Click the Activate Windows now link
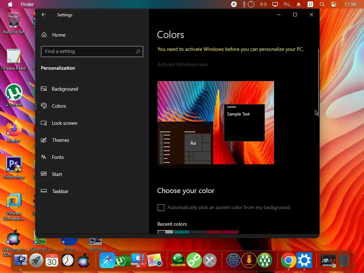Viewport: 364px width, 273px height. (x=183, y=65)
